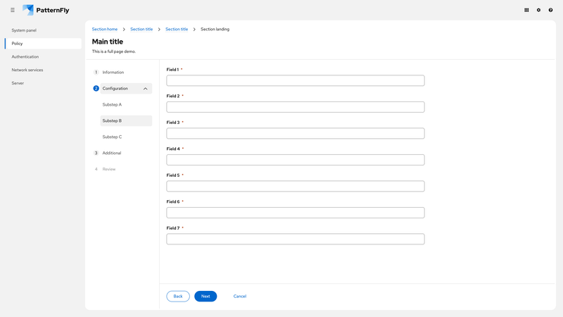The image size is (563, 317).
Task: Click the step 3 number badge
Action: click(x=96, y=153)
